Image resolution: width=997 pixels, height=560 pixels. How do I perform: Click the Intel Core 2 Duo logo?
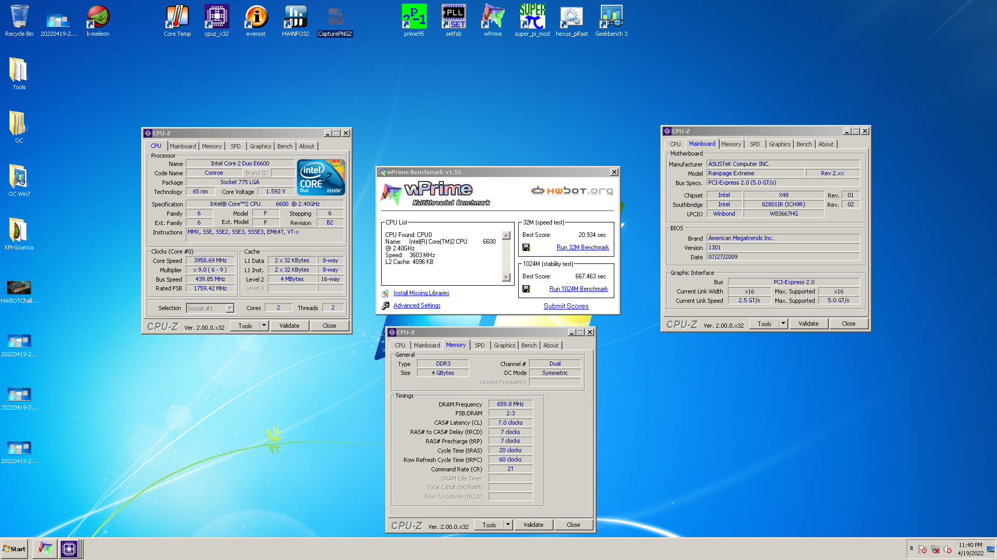pyautogui.click(x=321, y=177)
